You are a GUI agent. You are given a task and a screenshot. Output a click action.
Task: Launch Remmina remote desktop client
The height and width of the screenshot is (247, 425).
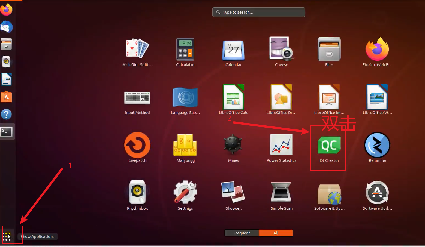coord(377,145)
